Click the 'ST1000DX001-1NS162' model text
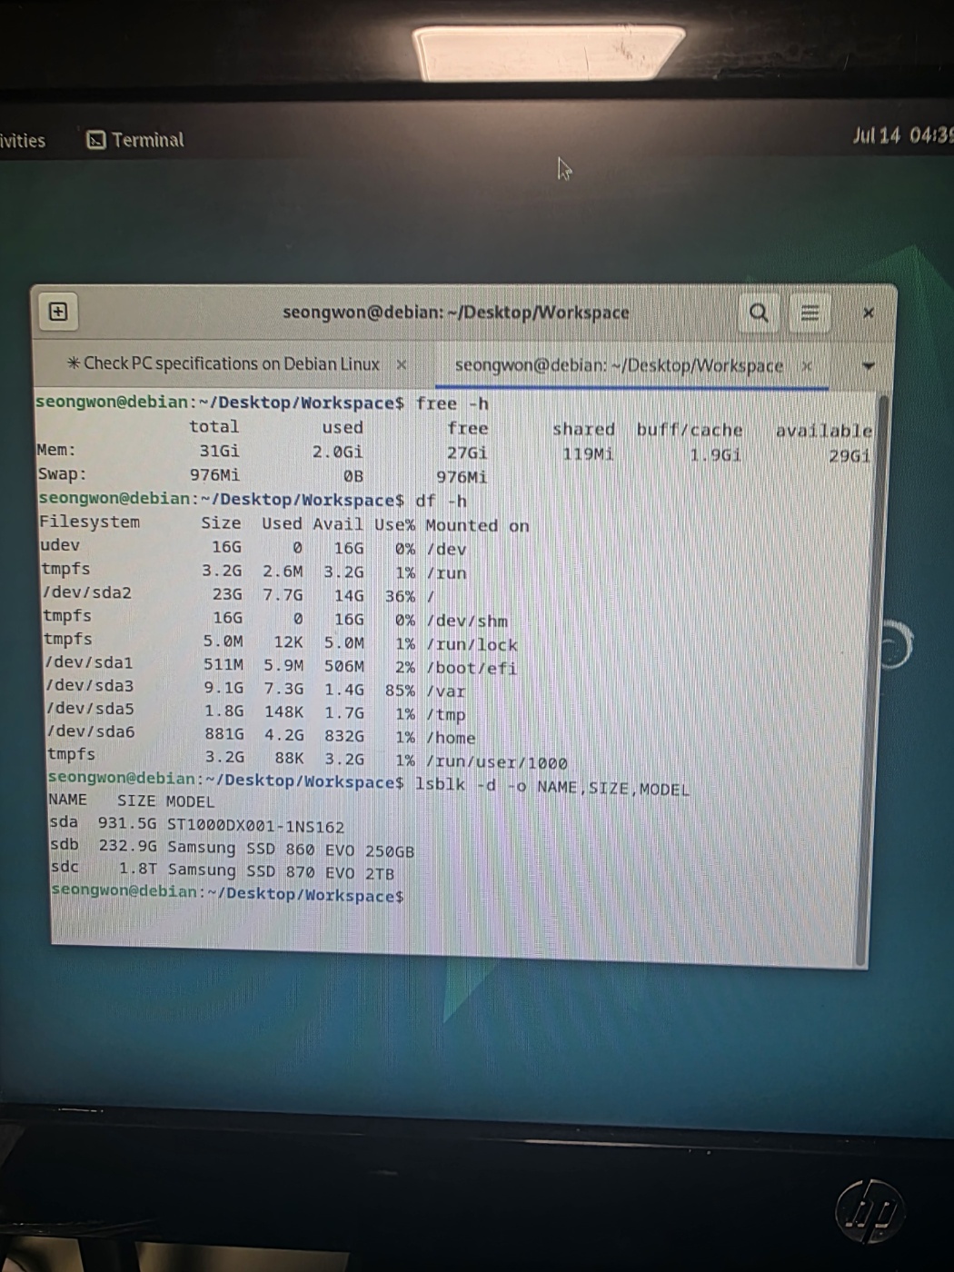This screenshot has width=954, height=1272. [x=255, y=827]
